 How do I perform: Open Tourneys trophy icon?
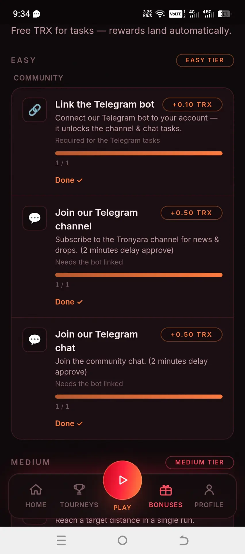pos(79,489)
